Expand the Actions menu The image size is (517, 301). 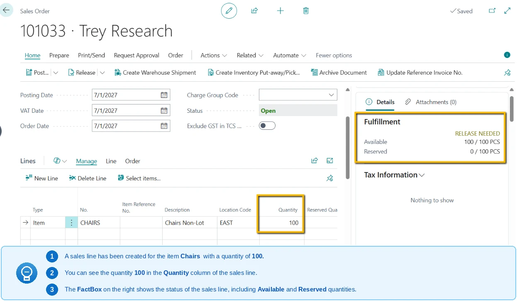click(214, 55)
